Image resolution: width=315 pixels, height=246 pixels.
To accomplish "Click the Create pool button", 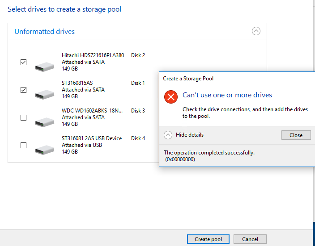I will point(208,239).
